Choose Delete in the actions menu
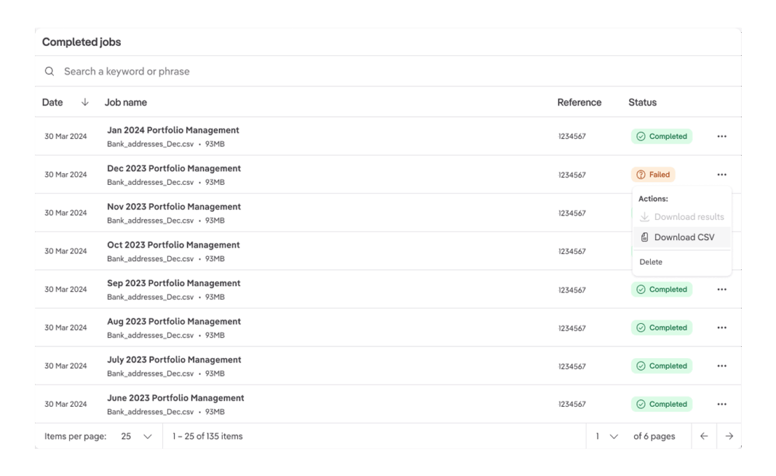The width and height of the screenshot is (776, 476). [651, 262]
